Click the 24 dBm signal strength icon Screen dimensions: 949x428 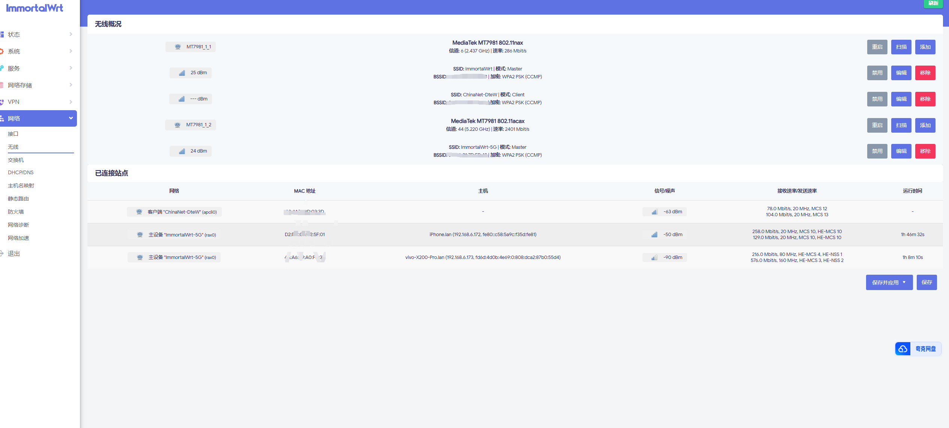(x=182, y=151)
